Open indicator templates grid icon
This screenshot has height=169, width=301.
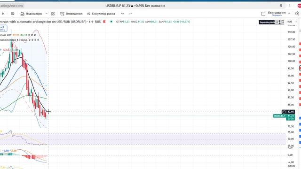point(53,14)
